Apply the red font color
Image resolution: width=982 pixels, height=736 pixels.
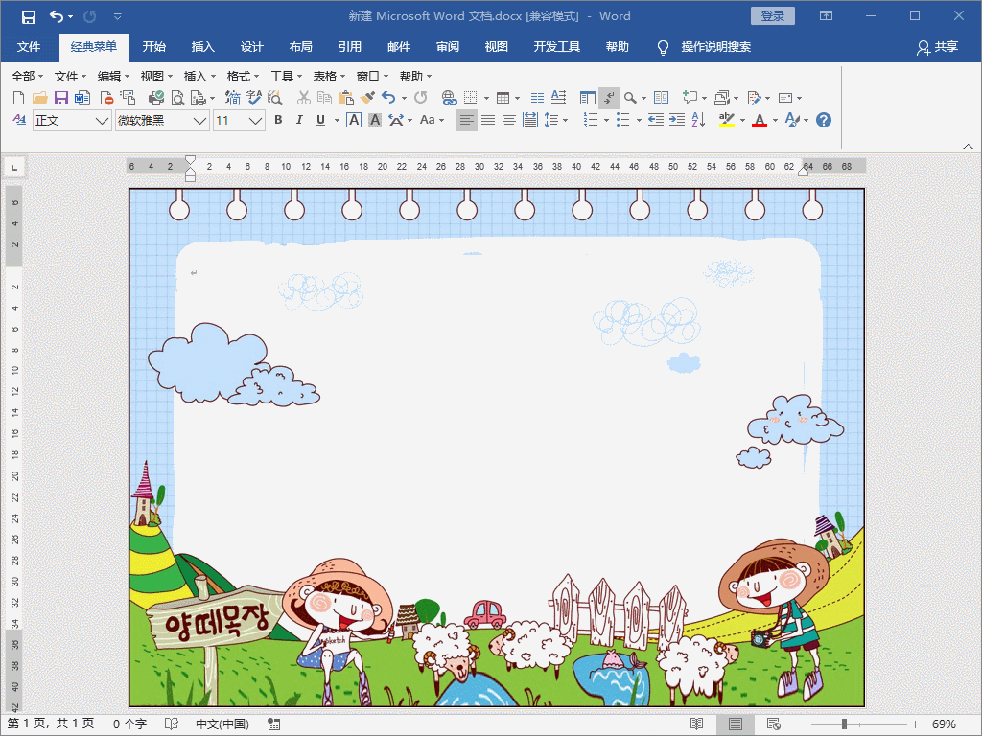[760, 120]
